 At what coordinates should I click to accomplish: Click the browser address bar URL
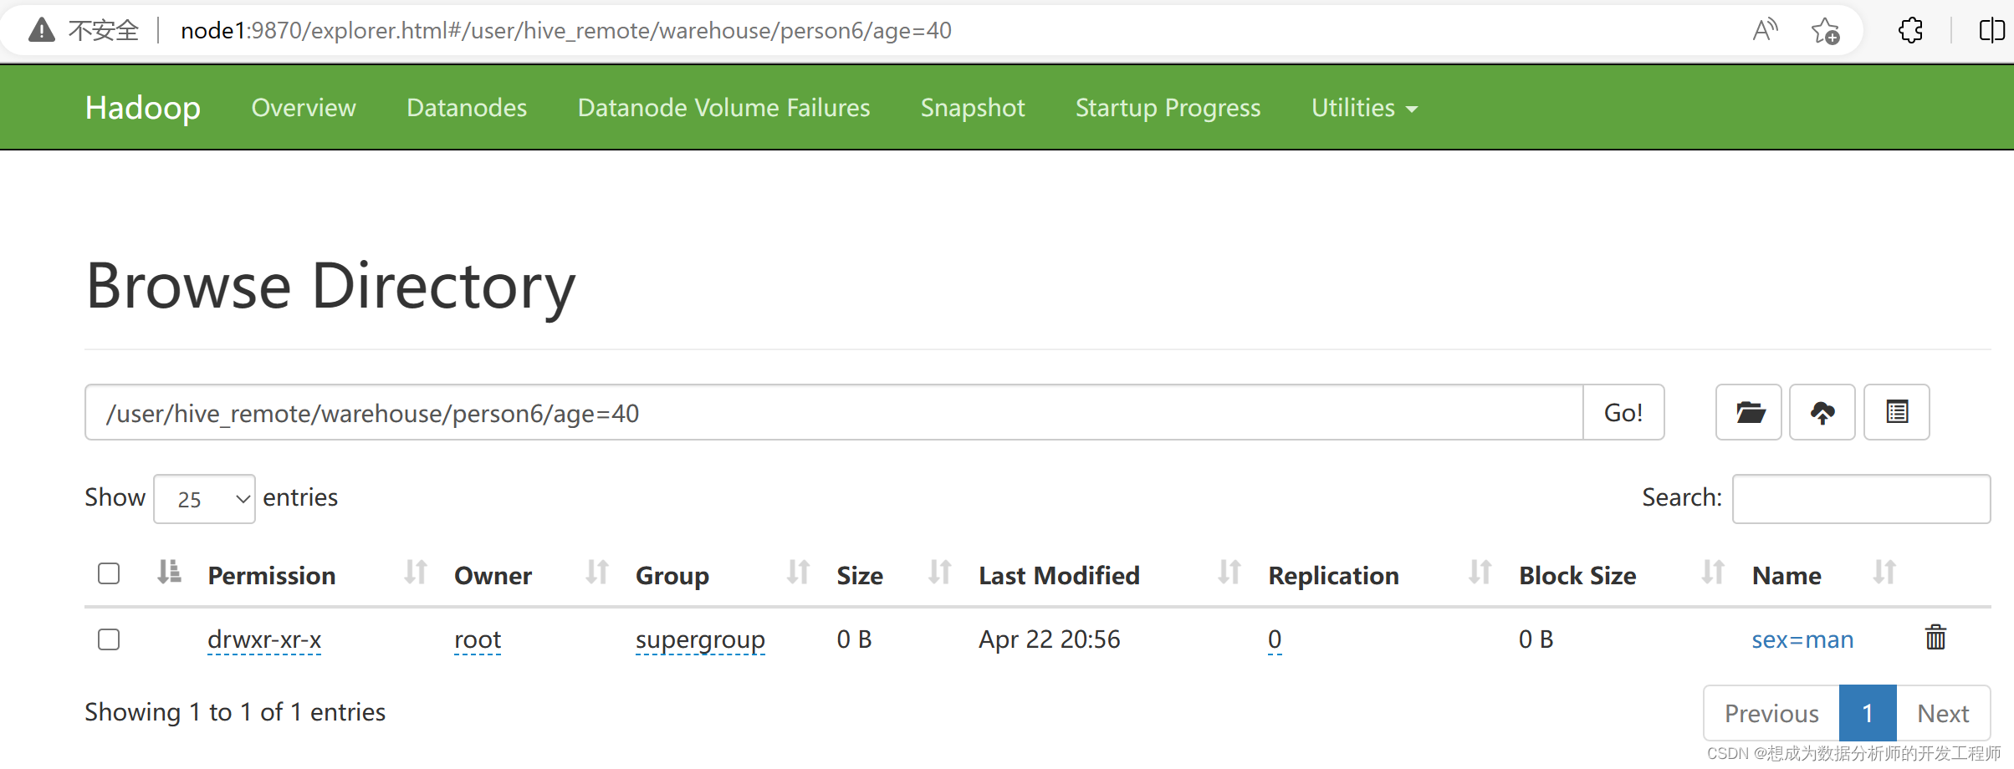pos(566,31)
